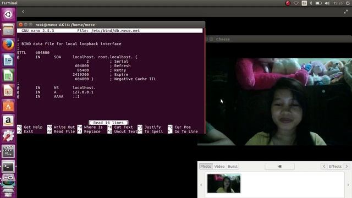
Task: Click nano Cur Pos shortcut label
Action: coord(183,127)
